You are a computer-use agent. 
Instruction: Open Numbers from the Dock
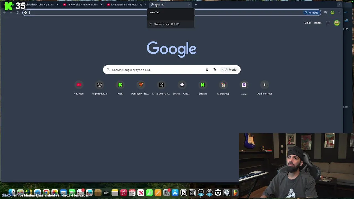click(x=149, y=192)
